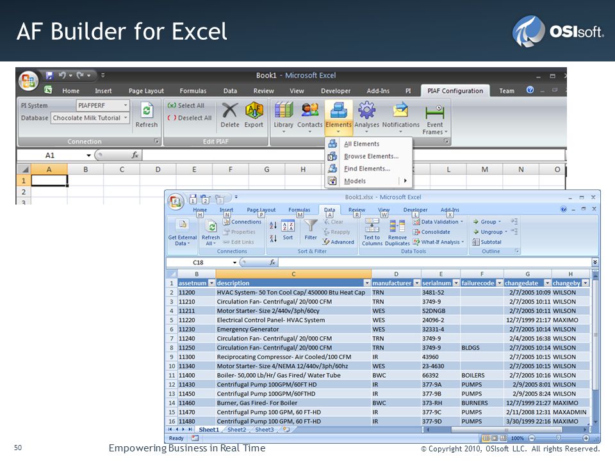The image size is (615, 461).
Task: Click cell containing Emergency Generator
Action: click(293, 329)
